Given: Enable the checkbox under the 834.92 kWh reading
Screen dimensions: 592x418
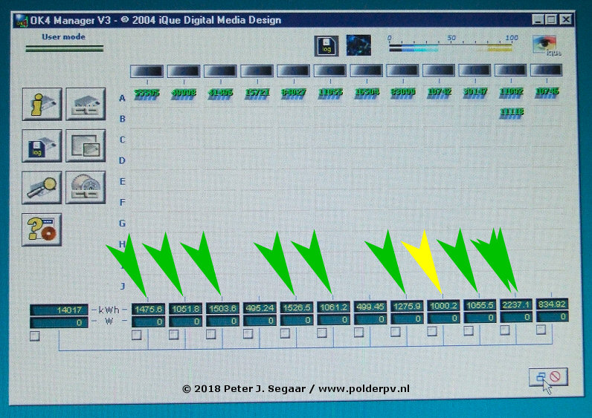Looking at the screenshot, I should pos(541,330).
